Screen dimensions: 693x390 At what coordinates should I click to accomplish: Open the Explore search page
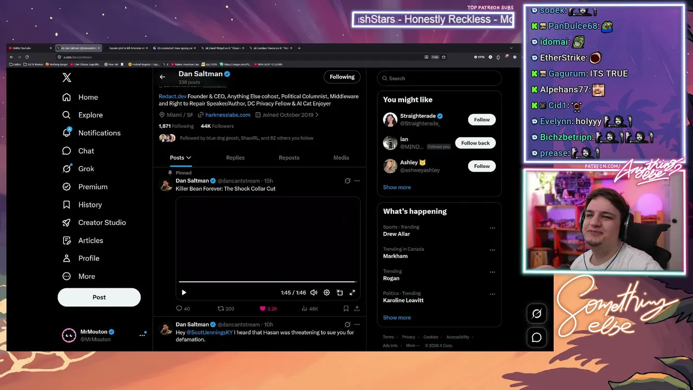[82, 115]
